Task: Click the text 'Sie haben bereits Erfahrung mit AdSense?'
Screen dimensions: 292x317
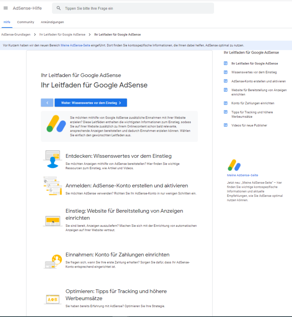Action: click(94, 306)
